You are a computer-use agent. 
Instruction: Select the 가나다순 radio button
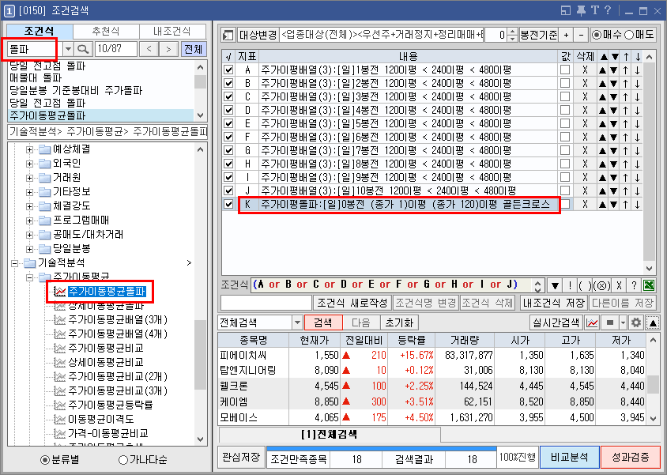(123, 460)
